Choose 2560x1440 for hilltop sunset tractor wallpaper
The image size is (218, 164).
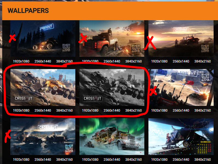point(181,61)
